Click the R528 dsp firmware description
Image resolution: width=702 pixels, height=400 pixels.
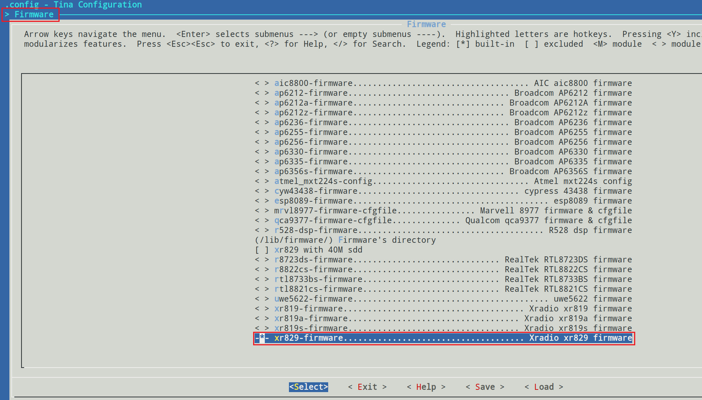click(x=590, y=230)
